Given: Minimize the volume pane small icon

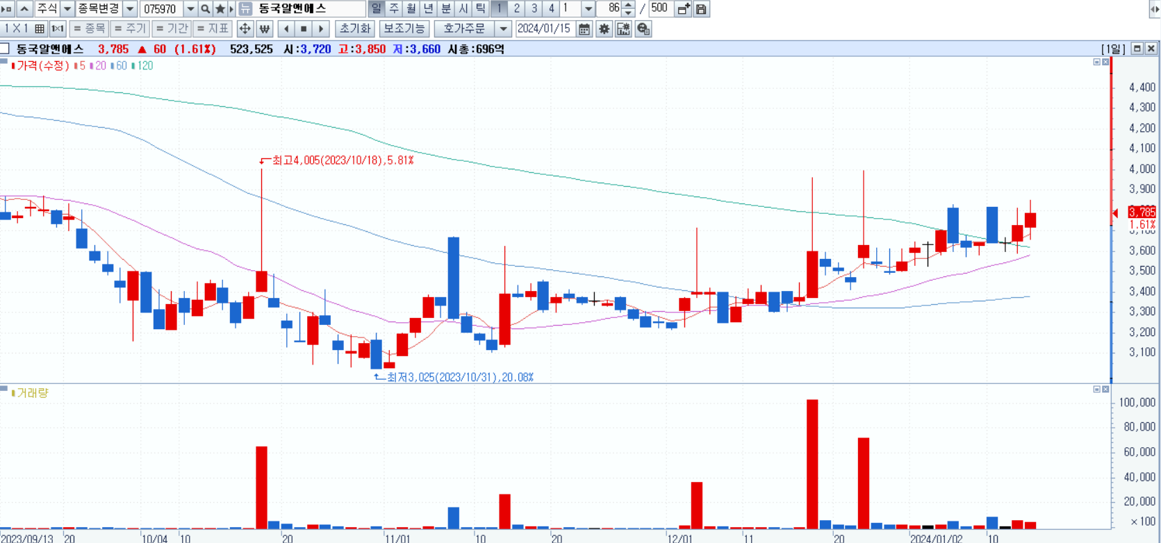Looking at the screenshot, I should point(1096,390).
